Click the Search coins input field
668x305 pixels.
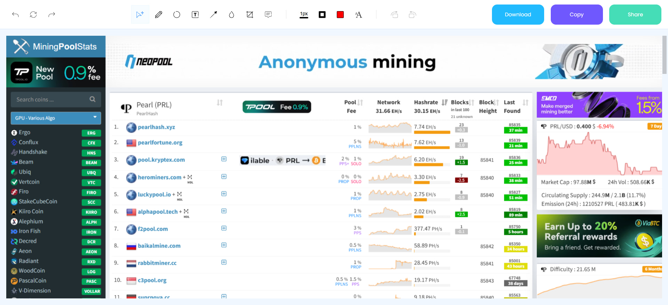[56, 100]
